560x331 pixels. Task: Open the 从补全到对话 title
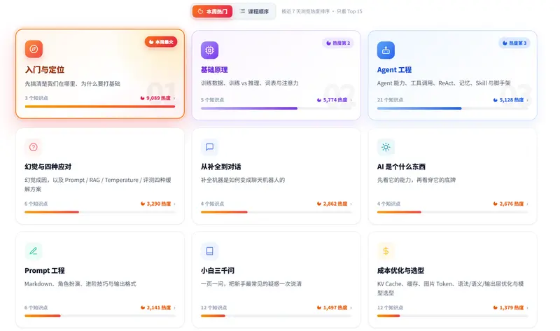pyautogui.click(x=220, y=167)
